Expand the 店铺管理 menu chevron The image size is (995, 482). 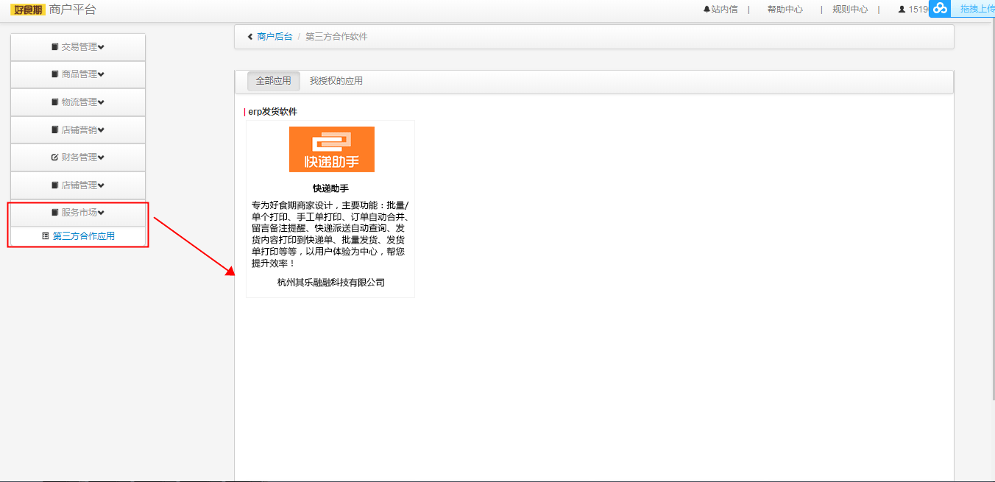(102, 185)
